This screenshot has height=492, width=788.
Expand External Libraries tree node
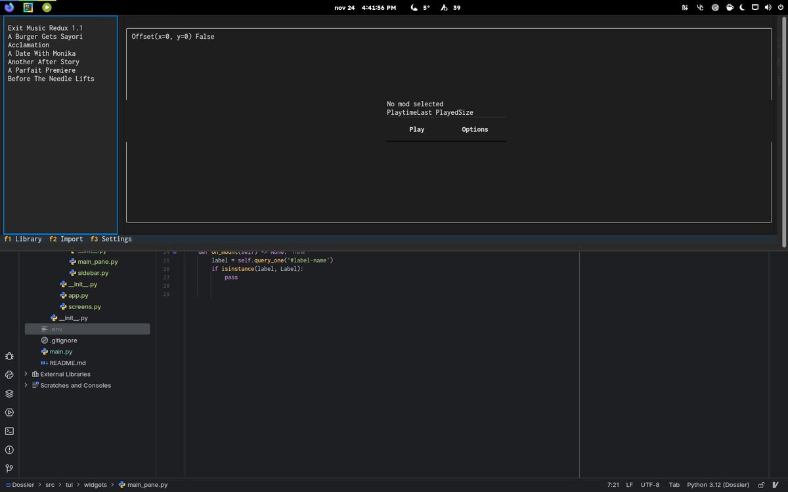click(x=26, y=374)
